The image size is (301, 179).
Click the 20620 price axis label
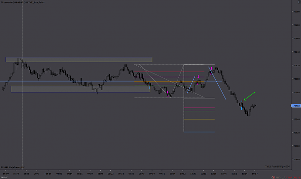pos(296,65)
